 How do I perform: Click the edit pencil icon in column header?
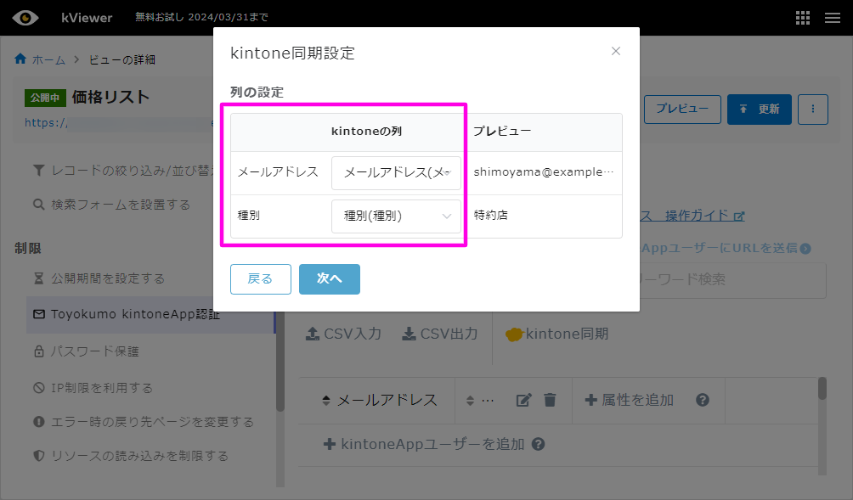pyautogui.click(x=523, y=401)
